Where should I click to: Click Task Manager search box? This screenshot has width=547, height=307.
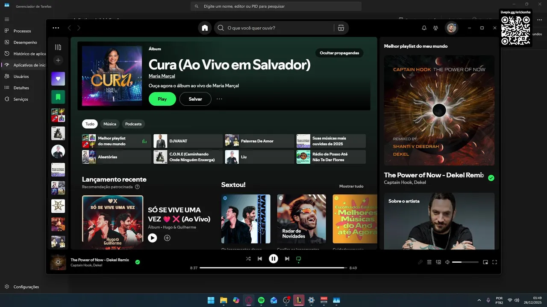276,6
